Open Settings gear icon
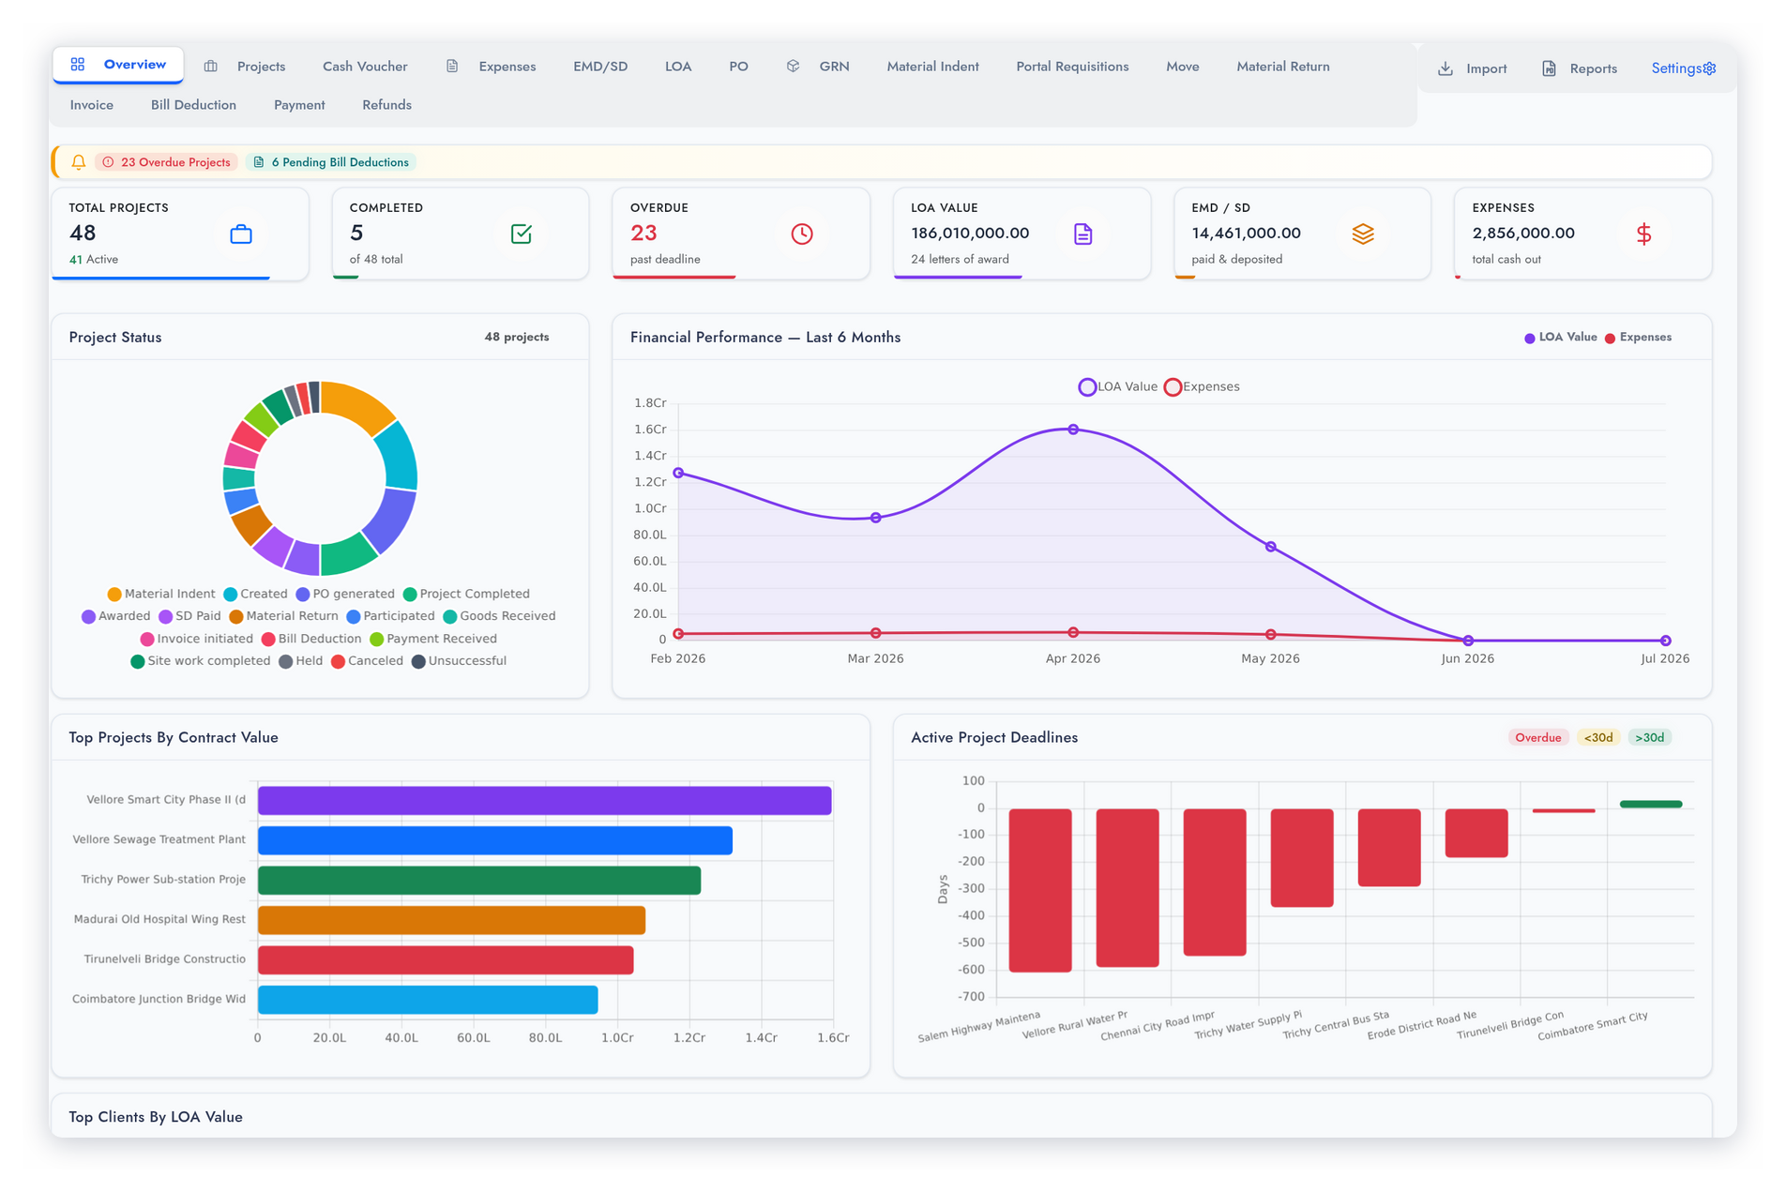This screenshot has height=1192, width=1786. coord(1709,68)
